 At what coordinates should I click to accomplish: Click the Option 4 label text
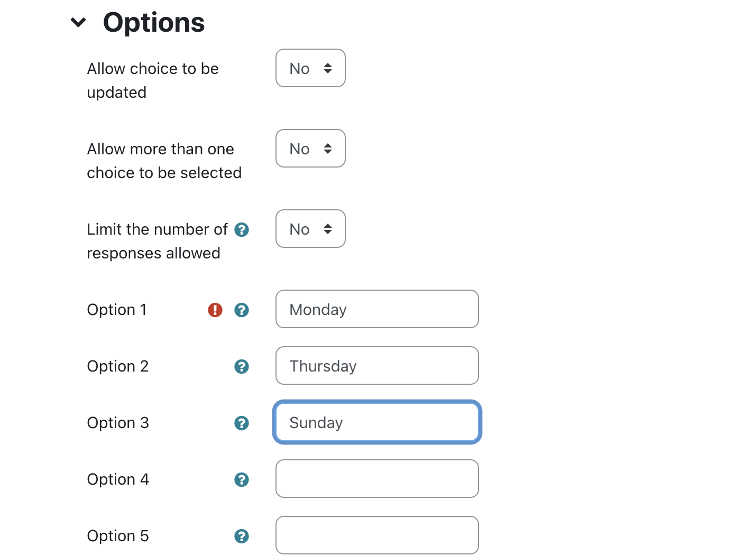point(118,479)
